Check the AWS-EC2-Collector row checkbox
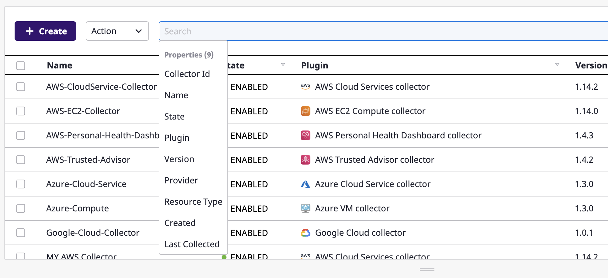Image resolution: width=608 pixels, height=278 pixels. (21, 111)
